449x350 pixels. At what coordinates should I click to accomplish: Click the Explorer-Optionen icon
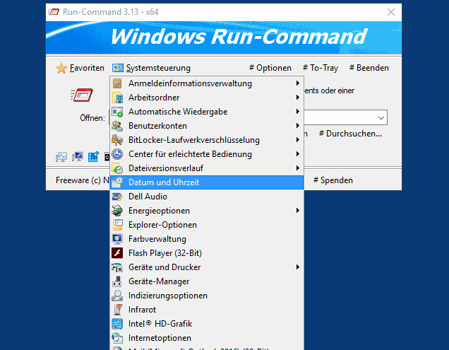coord(117,225)
